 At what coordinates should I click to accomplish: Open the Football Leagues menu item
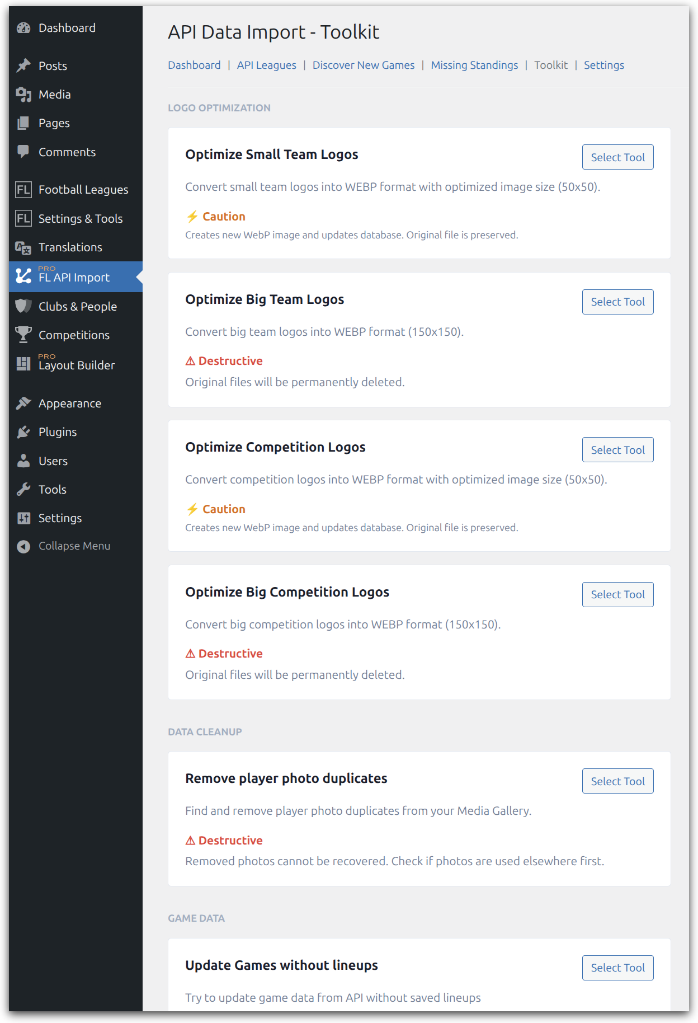click(83, 190)
